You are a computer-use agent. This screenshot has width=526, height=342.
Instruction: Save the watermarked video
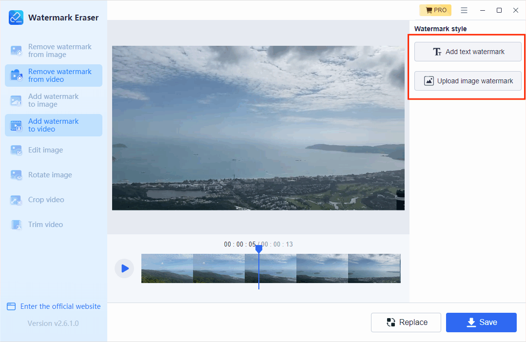[x=481, y=323]
